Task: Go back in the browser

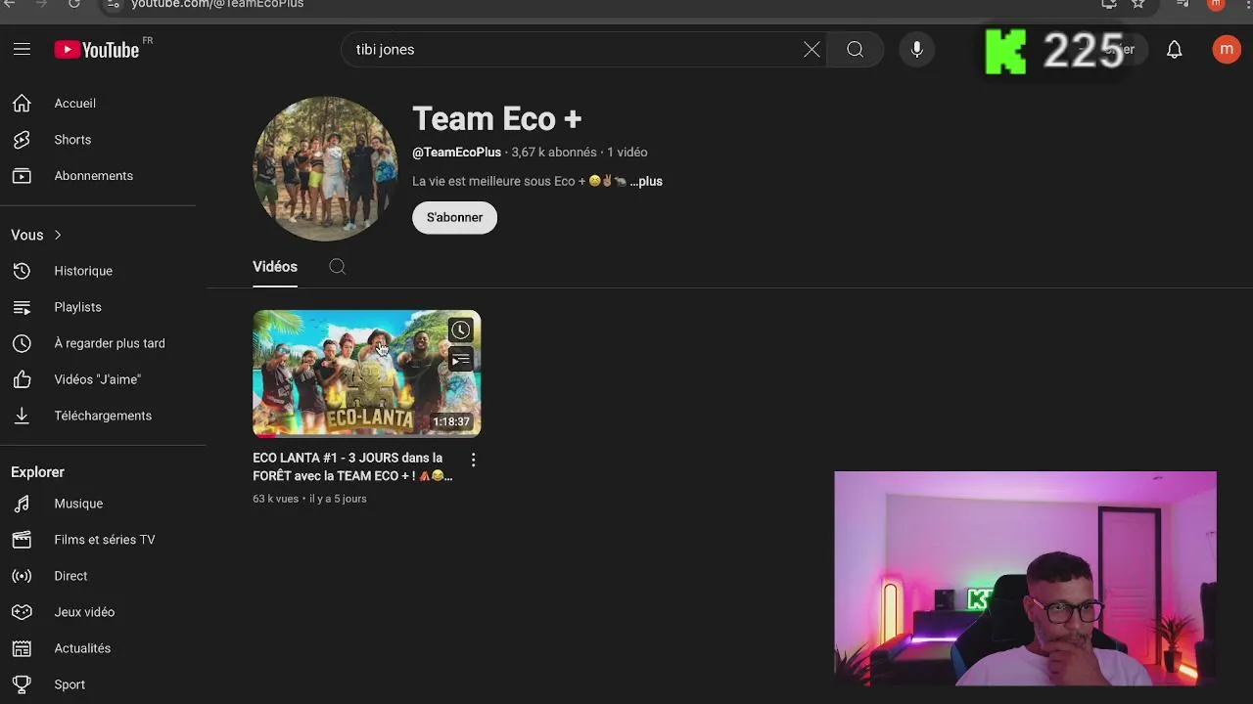Action: (10, 4)
